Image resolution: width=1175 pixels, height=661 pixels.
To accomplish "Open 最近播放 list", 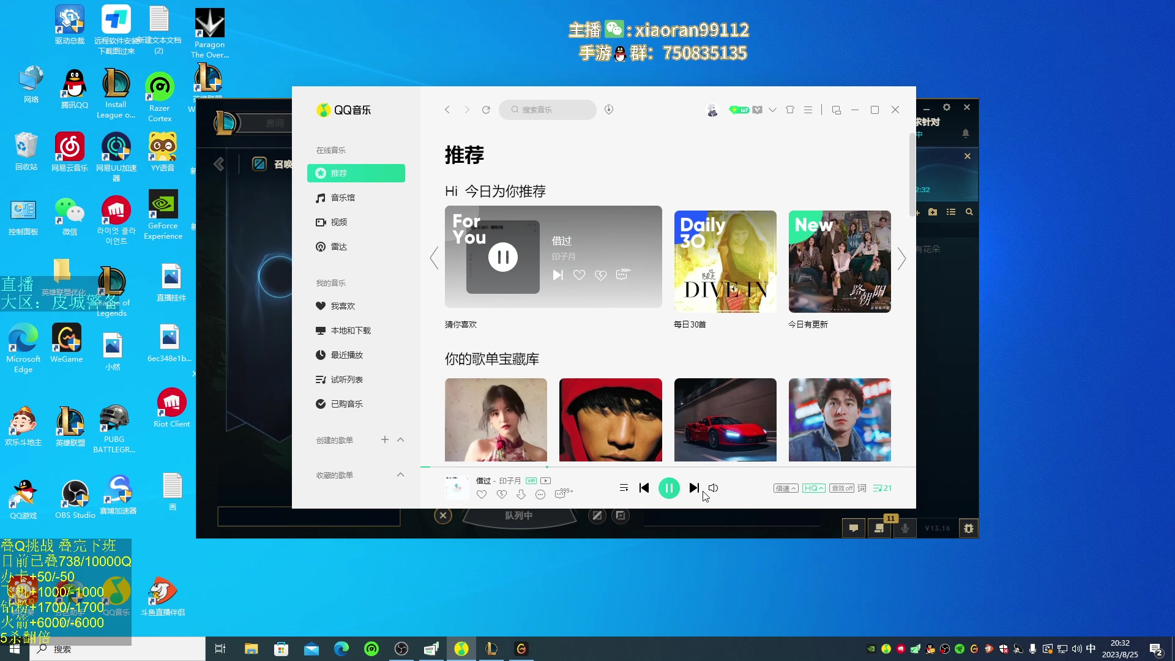I will point(356,355).
